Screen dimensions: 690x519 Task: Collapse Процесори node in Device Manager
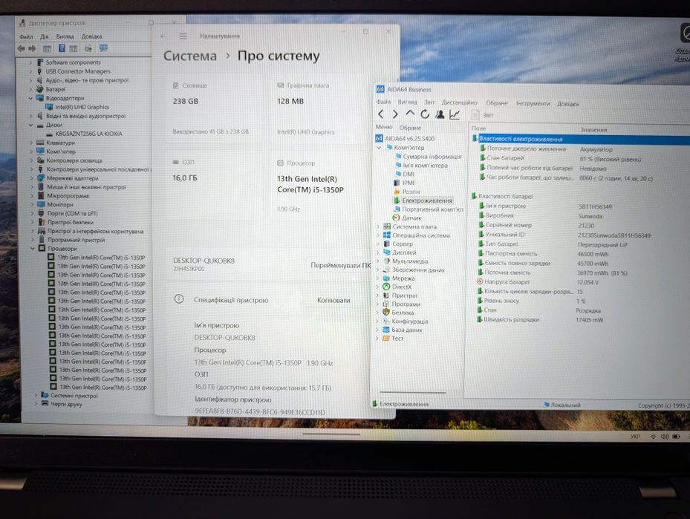33,249
